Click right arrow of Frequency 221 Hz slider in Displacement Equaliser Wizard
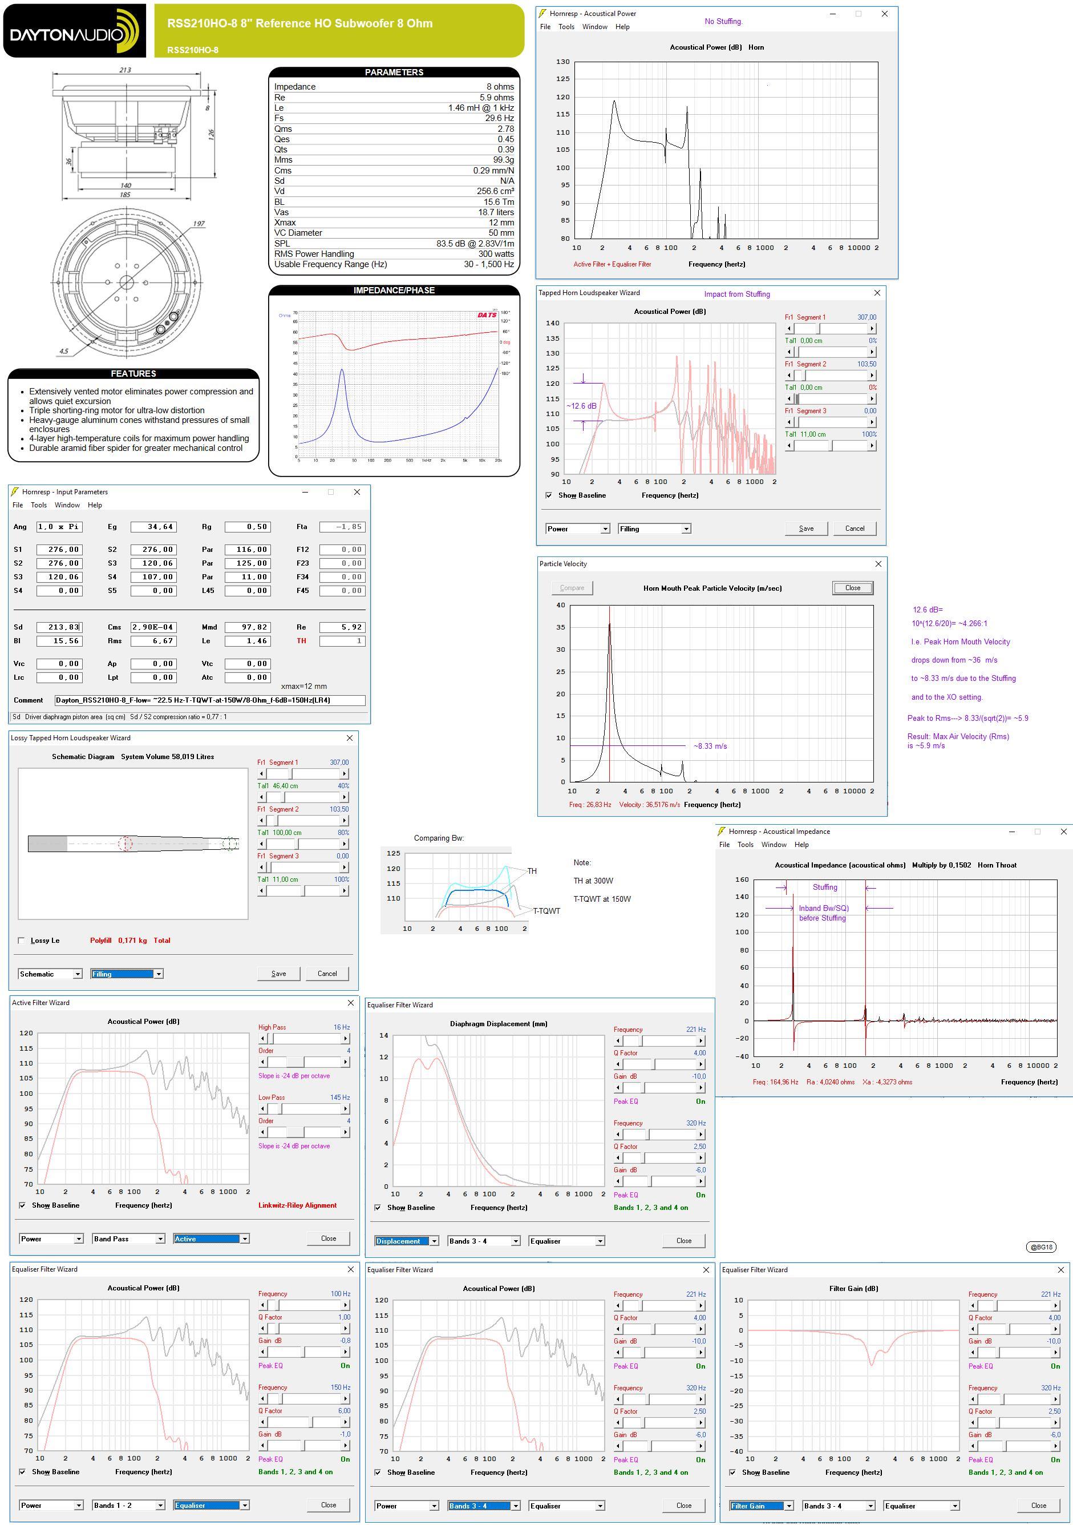The height and width of the screenshot is (1525, 1073). pyautogui.click(x=701, y=1041)
